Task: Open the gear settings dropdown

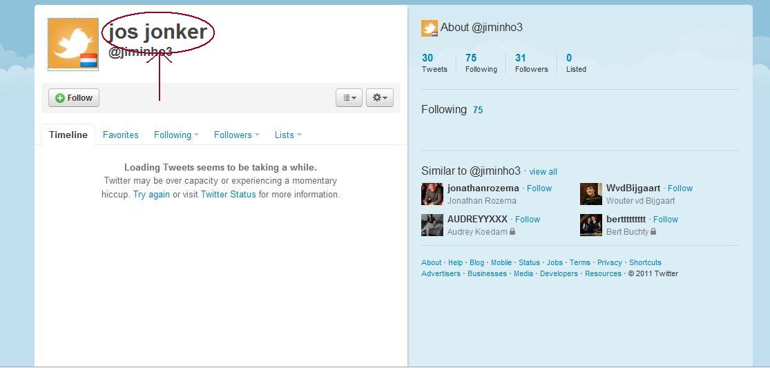Action: (x=380, y=97)
